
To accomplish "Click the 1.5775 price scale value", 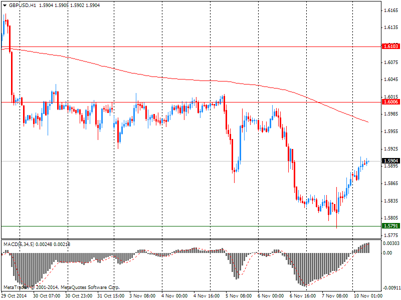I will tap(391, 235).
